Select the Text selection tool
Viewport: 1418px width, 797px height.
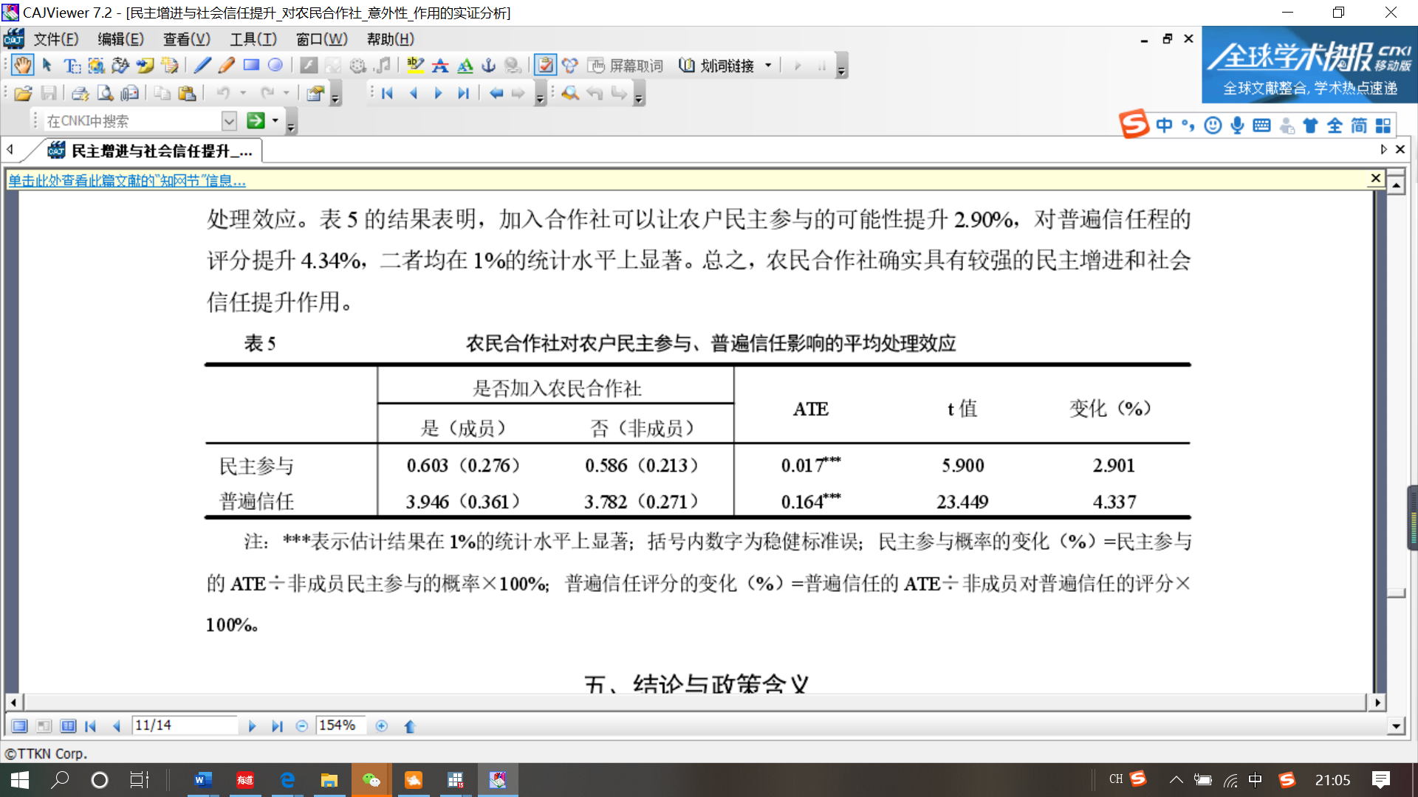coord(72,66)
